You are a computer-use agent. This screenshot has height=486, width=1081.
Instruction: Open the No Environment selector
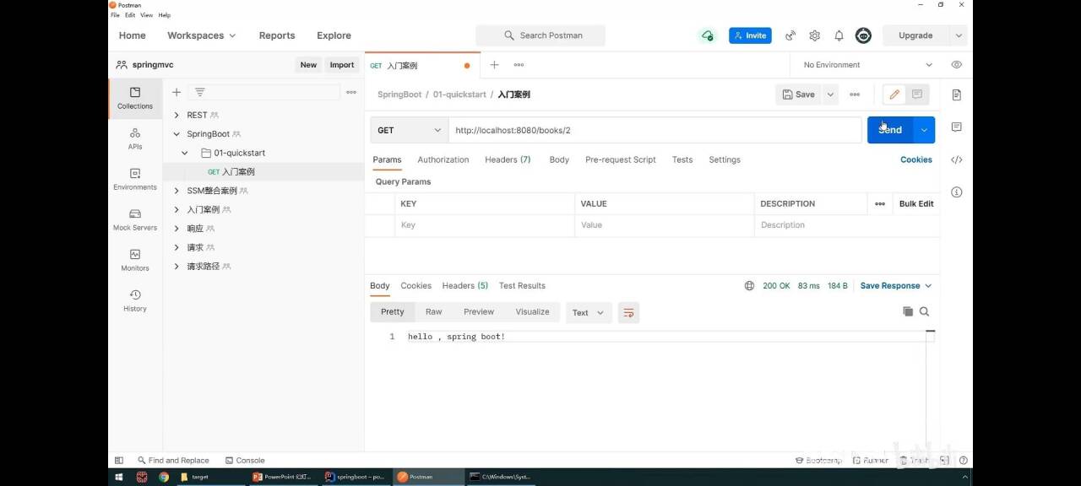[x=867, y=65]
